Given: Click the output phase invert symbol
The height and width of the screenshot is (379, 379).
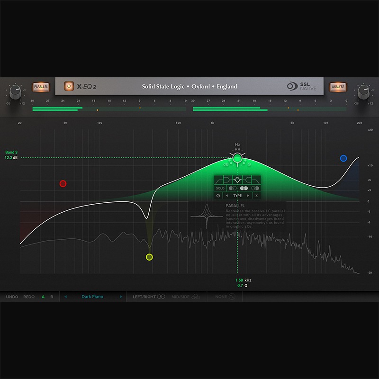Looking at the screenshot, I should coord(373,90).
